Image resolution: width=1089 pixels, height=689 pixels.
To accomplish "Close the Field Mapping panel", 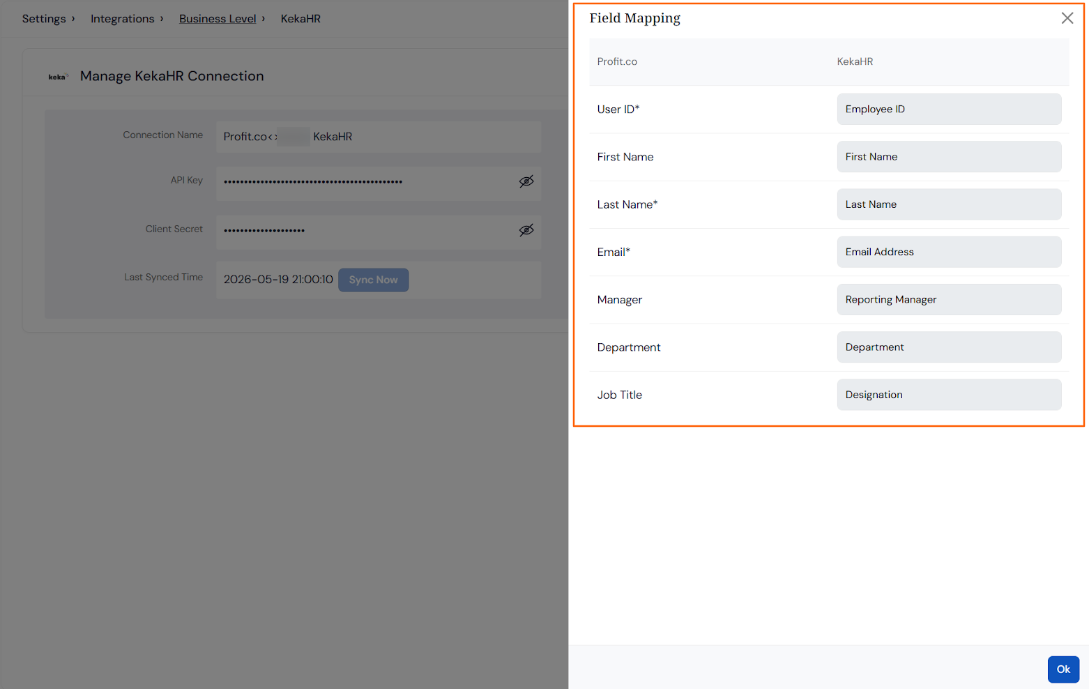I will coord(1067,18).
